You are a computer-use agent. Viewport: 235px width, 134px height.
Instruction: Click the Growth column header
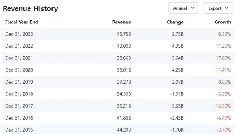click(x=223, y=22)
